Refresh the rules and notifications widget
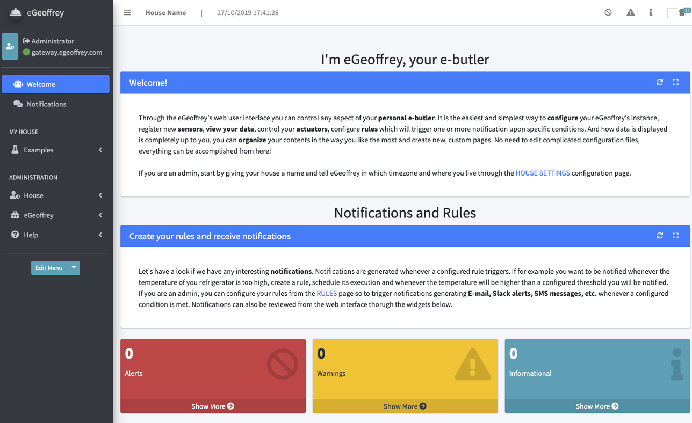This screenshot has width=692, height=423. pyautogui.click(x=660, y=236)
